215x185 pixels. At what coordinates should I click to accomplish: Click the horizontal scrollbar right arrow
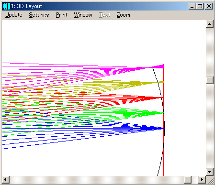[x=202, y=180]
